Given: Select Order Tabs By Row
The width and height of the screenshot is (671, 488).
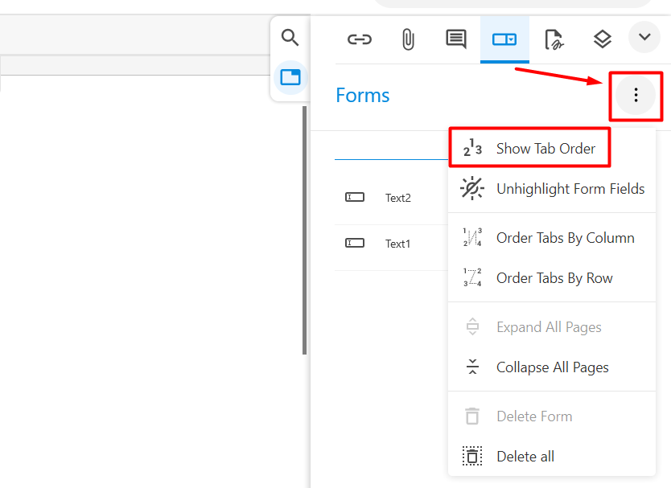Looking at the screenshot, I should point(552,278).
